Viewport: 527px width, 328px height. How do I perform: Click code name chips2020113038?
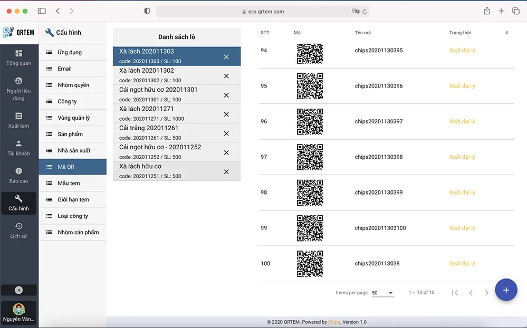(377, 264)
